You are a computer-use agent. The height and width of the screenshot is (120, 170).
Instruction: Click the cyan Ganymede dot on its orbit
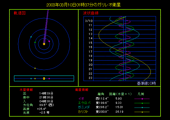coord(31,37)
